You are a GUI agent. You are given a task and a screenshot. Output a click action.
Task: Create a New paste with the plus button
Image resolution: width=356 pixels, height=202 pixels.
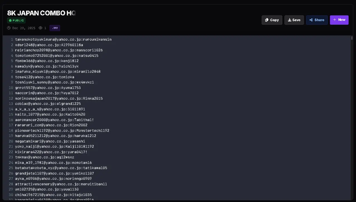[x=339, y=20]
